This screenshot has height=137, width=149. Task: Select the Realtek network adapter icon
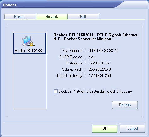(x=29, y=41)
